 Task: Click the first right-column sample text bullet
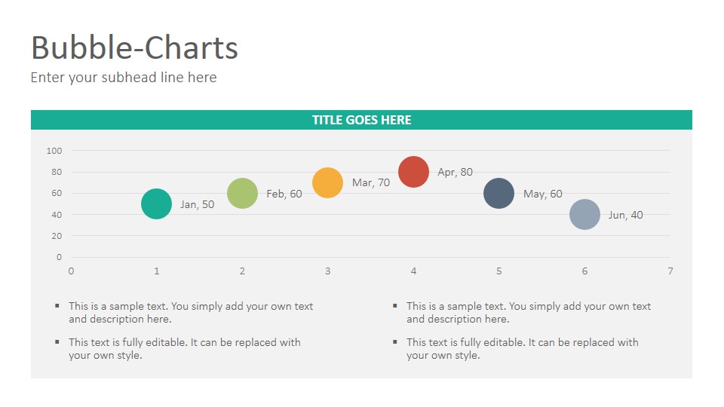(x=529, y=312)
